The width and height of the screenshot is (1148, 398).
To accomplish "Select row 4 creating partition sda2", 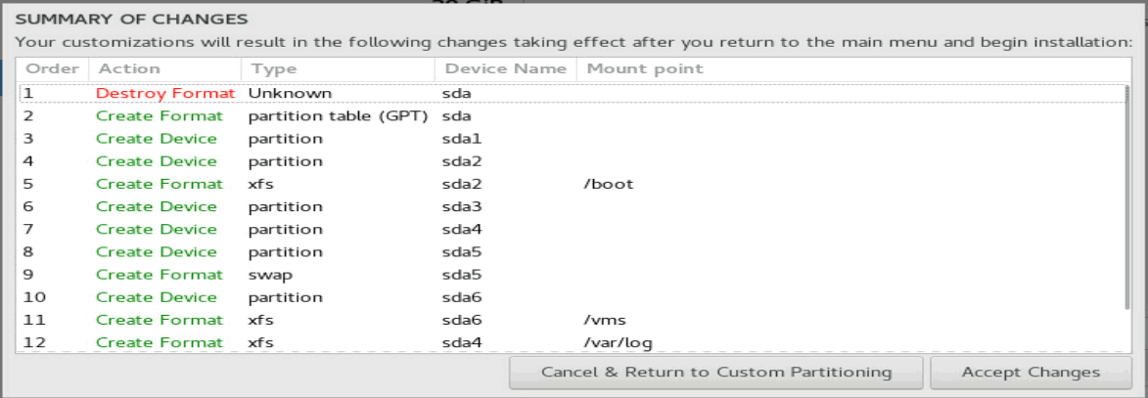I will click(x=572, y=161).
